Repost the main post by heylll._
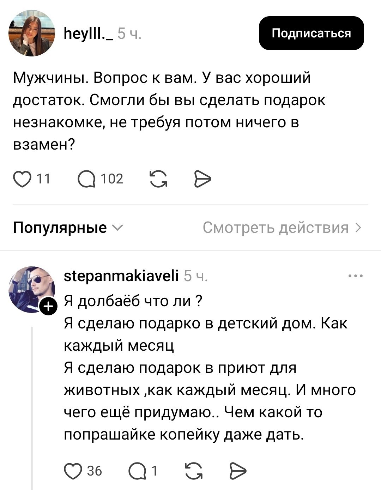Image resolution: width=381 pixels, height=490 pixels. pos(158,179)
